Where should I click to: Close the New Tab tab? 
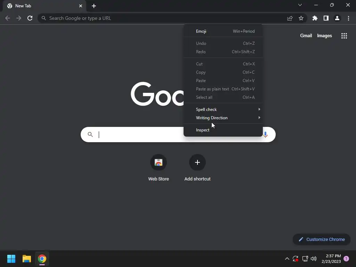(81, 6)
